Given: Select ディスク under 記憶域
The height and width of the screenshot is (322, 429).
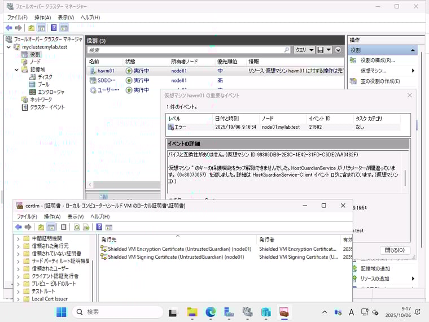Looking at the screenshot, I should tap(45, 77).
